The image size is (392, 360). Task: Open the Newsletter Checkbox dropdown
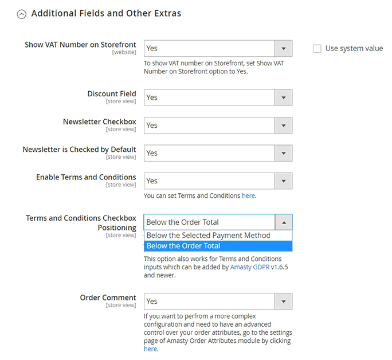tap(209, 125)
